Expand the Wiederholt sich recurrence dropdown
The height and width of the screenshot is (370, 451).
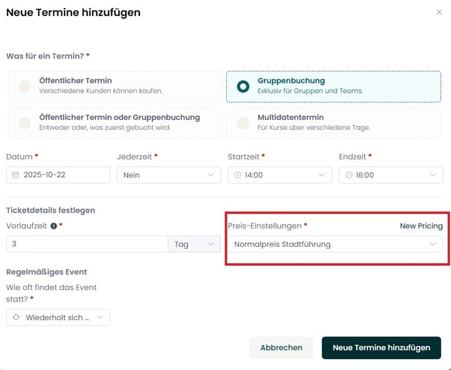click(x=58, y=318)
